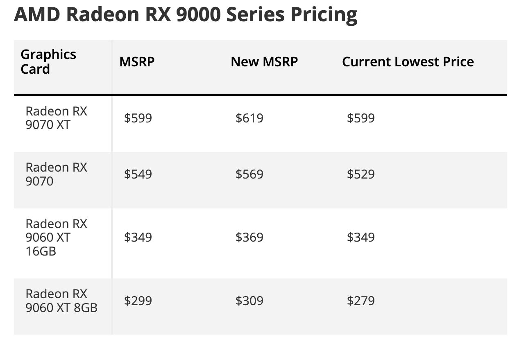Click the $529 current lowest price
This screenshot has height=344, width=517.
[361, 174]
